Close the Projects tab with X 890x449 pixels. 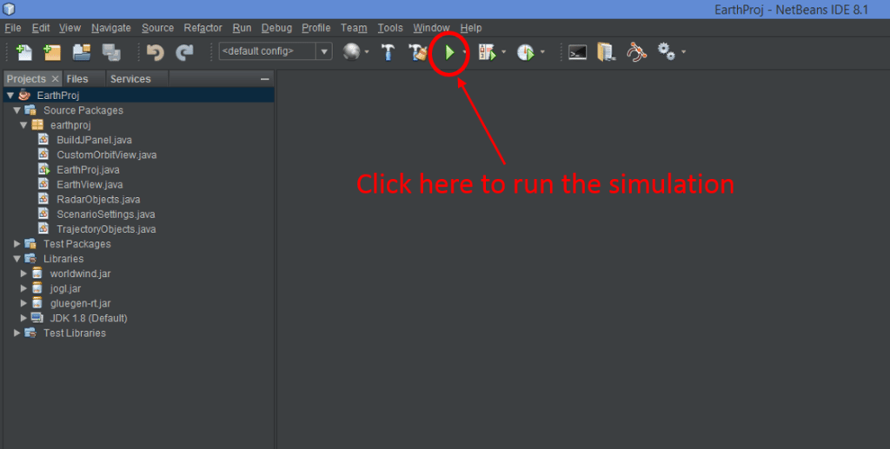tap(55, 79)
